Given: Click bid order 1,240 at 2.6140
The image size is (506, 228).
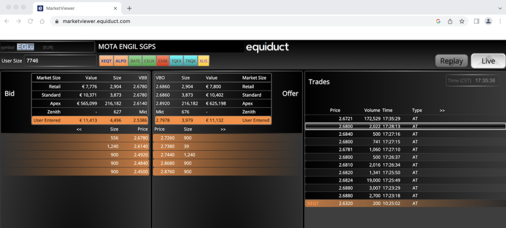Looking at the screenshot, I should coord(75,146).
